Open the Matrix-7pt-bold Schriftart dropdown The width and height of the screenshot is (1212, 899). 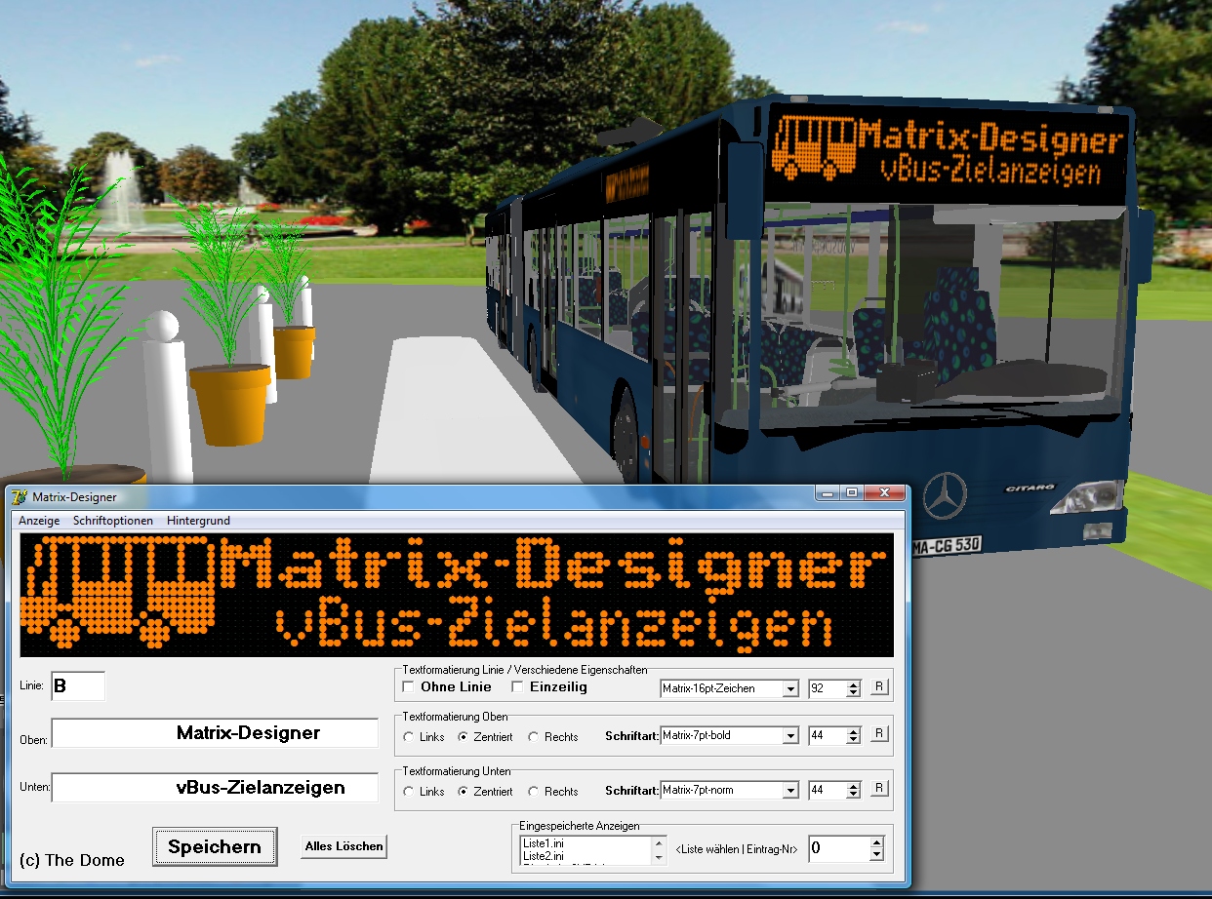tap(790, 736)
